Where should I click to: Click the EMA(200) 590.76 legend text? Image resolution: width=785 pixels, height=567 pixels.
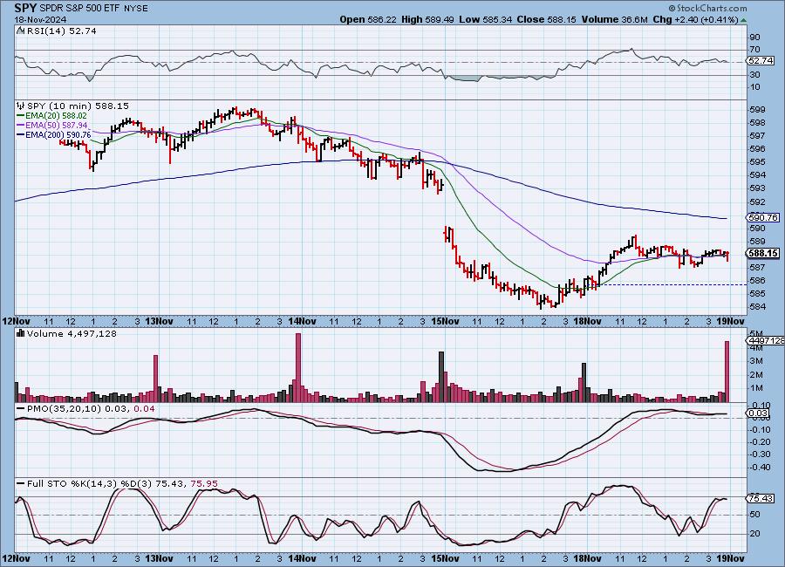[58, 134]
